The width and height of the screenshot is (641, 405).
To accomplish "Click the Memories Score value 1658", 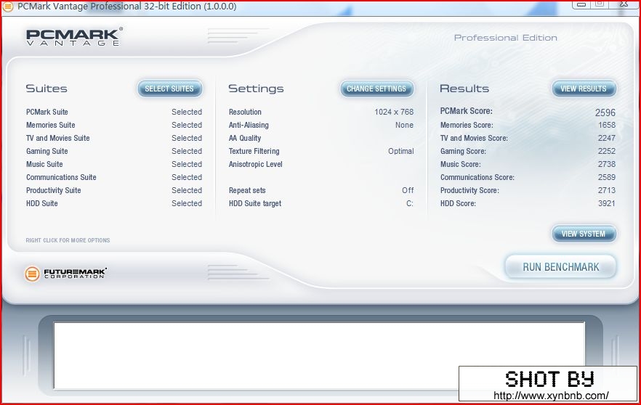I will [x=607, y=125].
